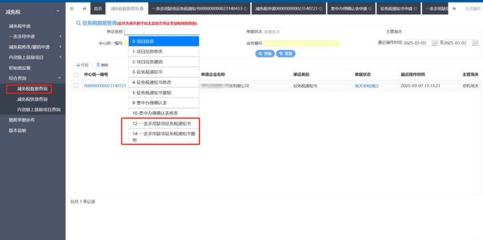Collapse the 综合查询 sidebar section

point(32,78)
